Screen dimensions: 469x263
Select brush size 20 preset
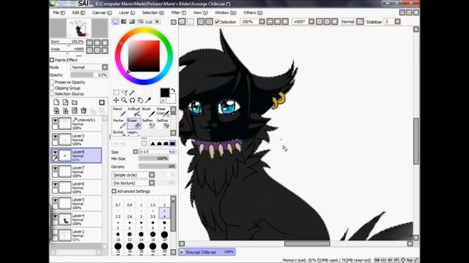pos(164,235)
